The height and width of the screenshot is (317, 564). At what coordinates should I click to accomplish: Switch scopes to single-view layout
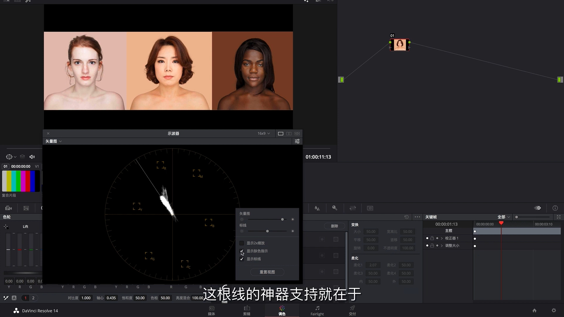(x=281, y=134)
